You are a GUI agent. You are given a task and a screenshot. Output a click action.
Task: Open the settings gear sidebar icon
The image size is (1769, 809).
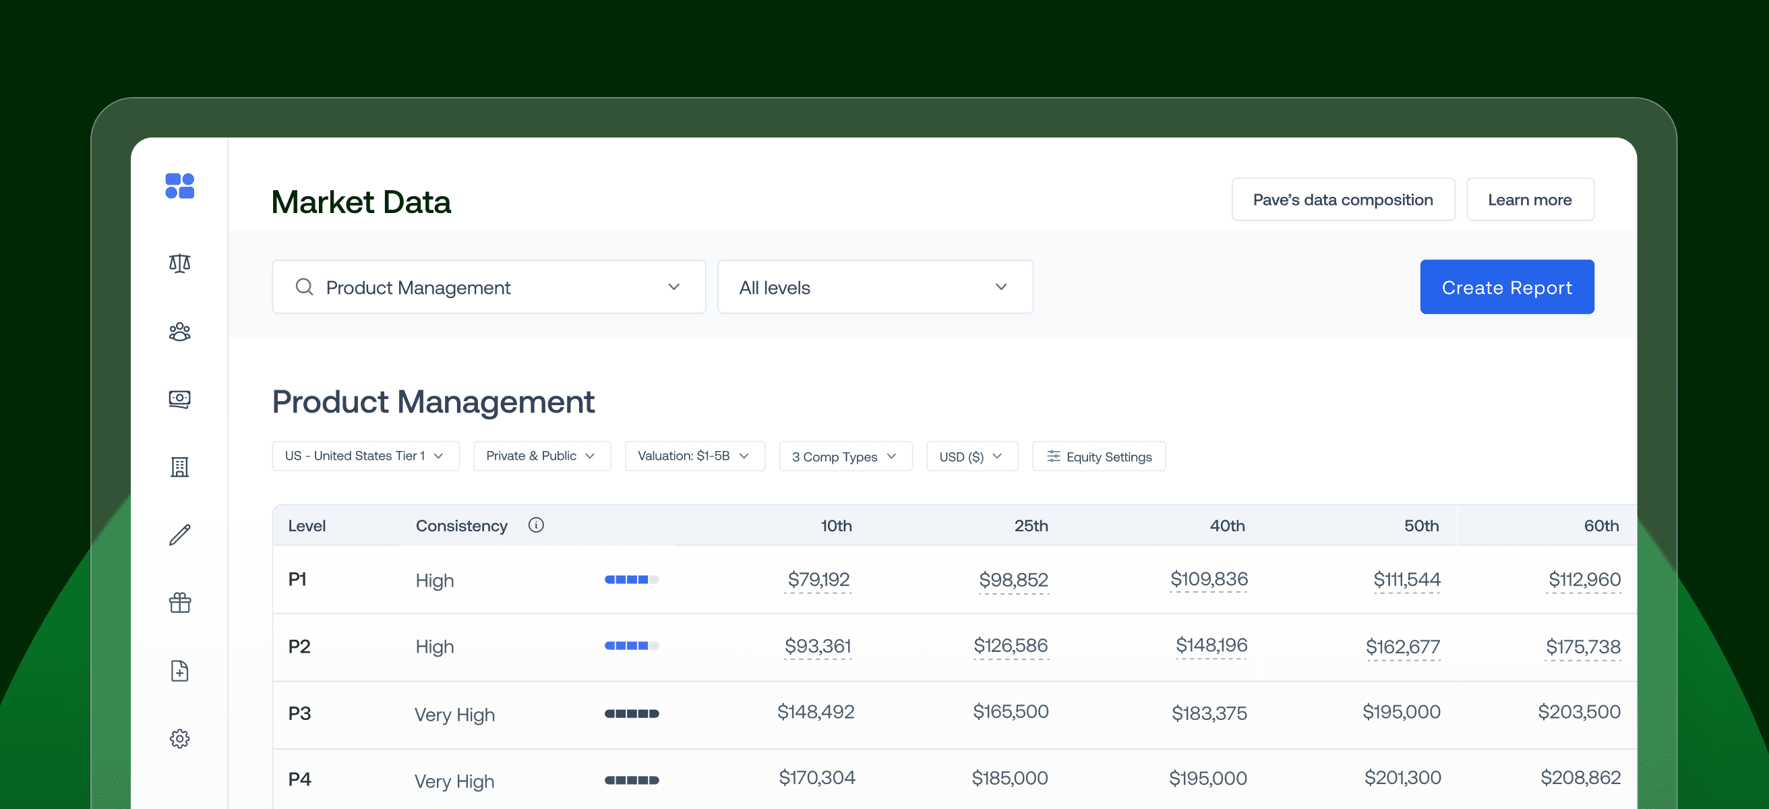tap(179, 739)
